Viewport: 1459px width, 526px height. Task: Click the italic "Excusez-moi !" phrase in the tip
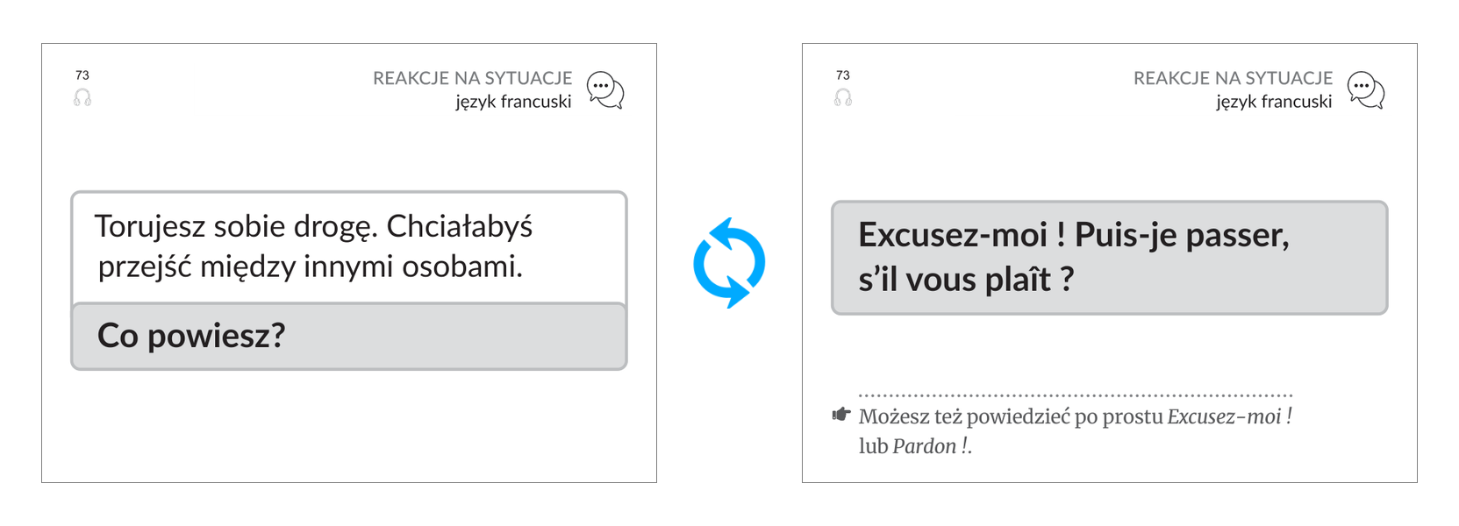point(1229,416)
